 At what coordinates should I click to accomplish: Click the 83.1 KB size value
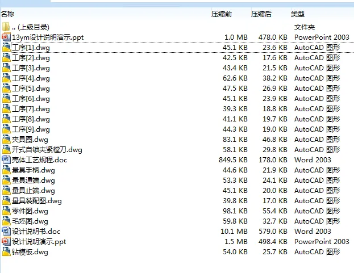235,140
